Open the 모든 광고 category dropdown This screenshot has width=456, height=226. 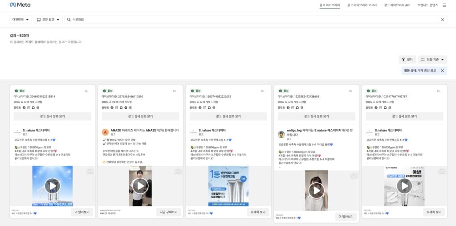[48, 20]
